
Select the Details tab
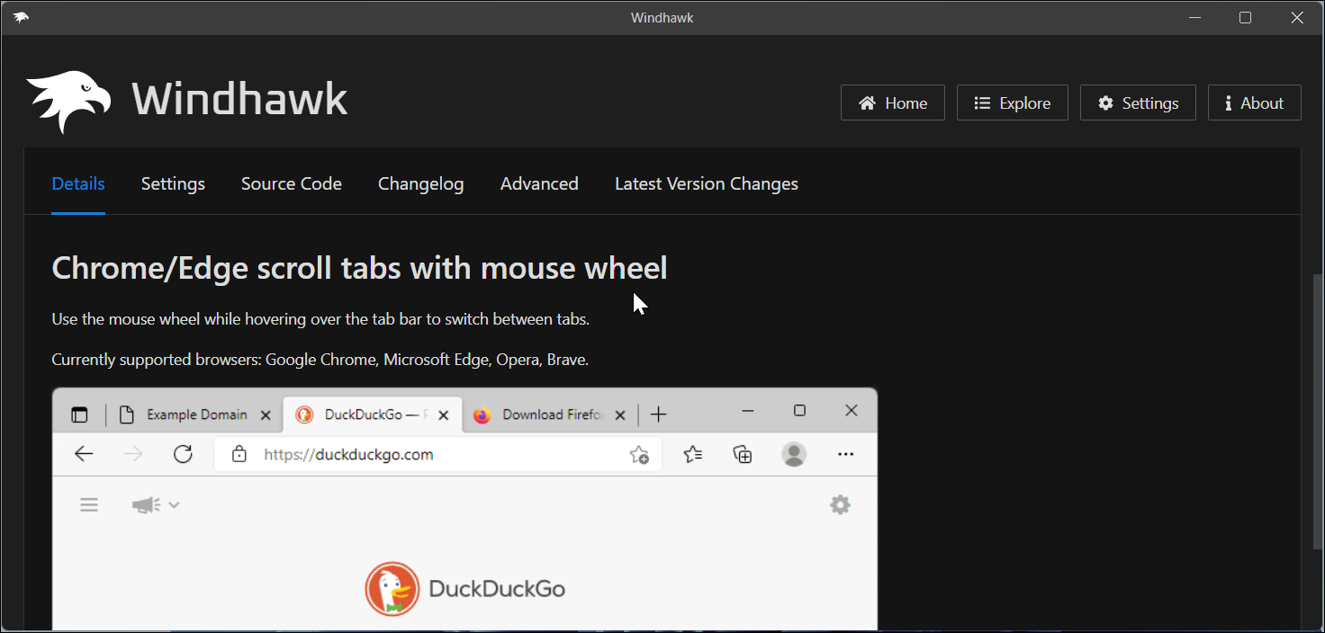78,184
